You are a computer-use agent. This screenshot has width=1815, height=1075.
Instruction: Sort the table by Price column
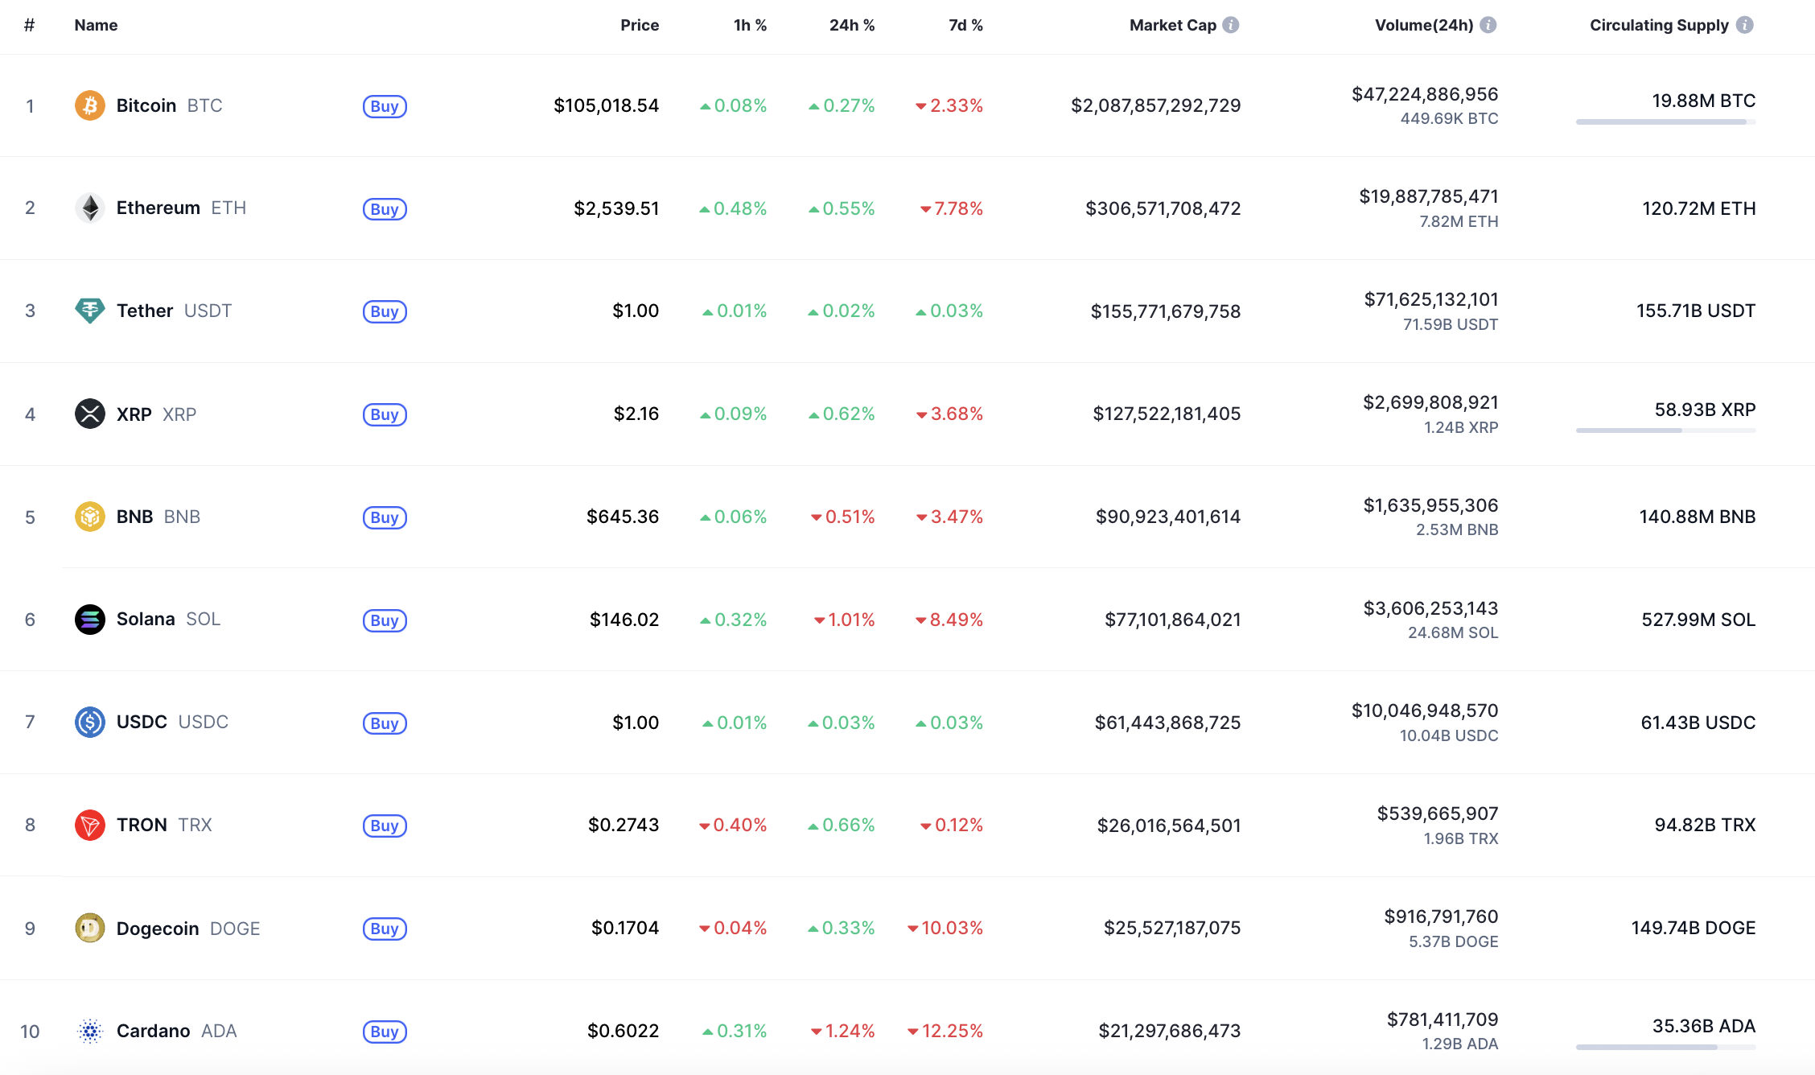click(x=640, y=25)
